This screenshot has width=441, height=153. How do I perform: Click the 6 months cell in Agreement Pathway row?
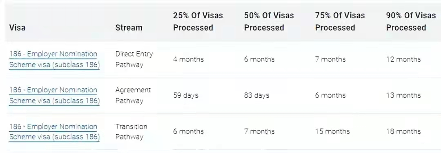coord(330,96)
